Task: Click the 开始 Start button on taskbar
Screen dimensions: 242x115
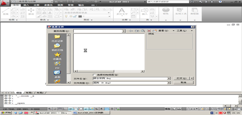Action: [6, 113]
